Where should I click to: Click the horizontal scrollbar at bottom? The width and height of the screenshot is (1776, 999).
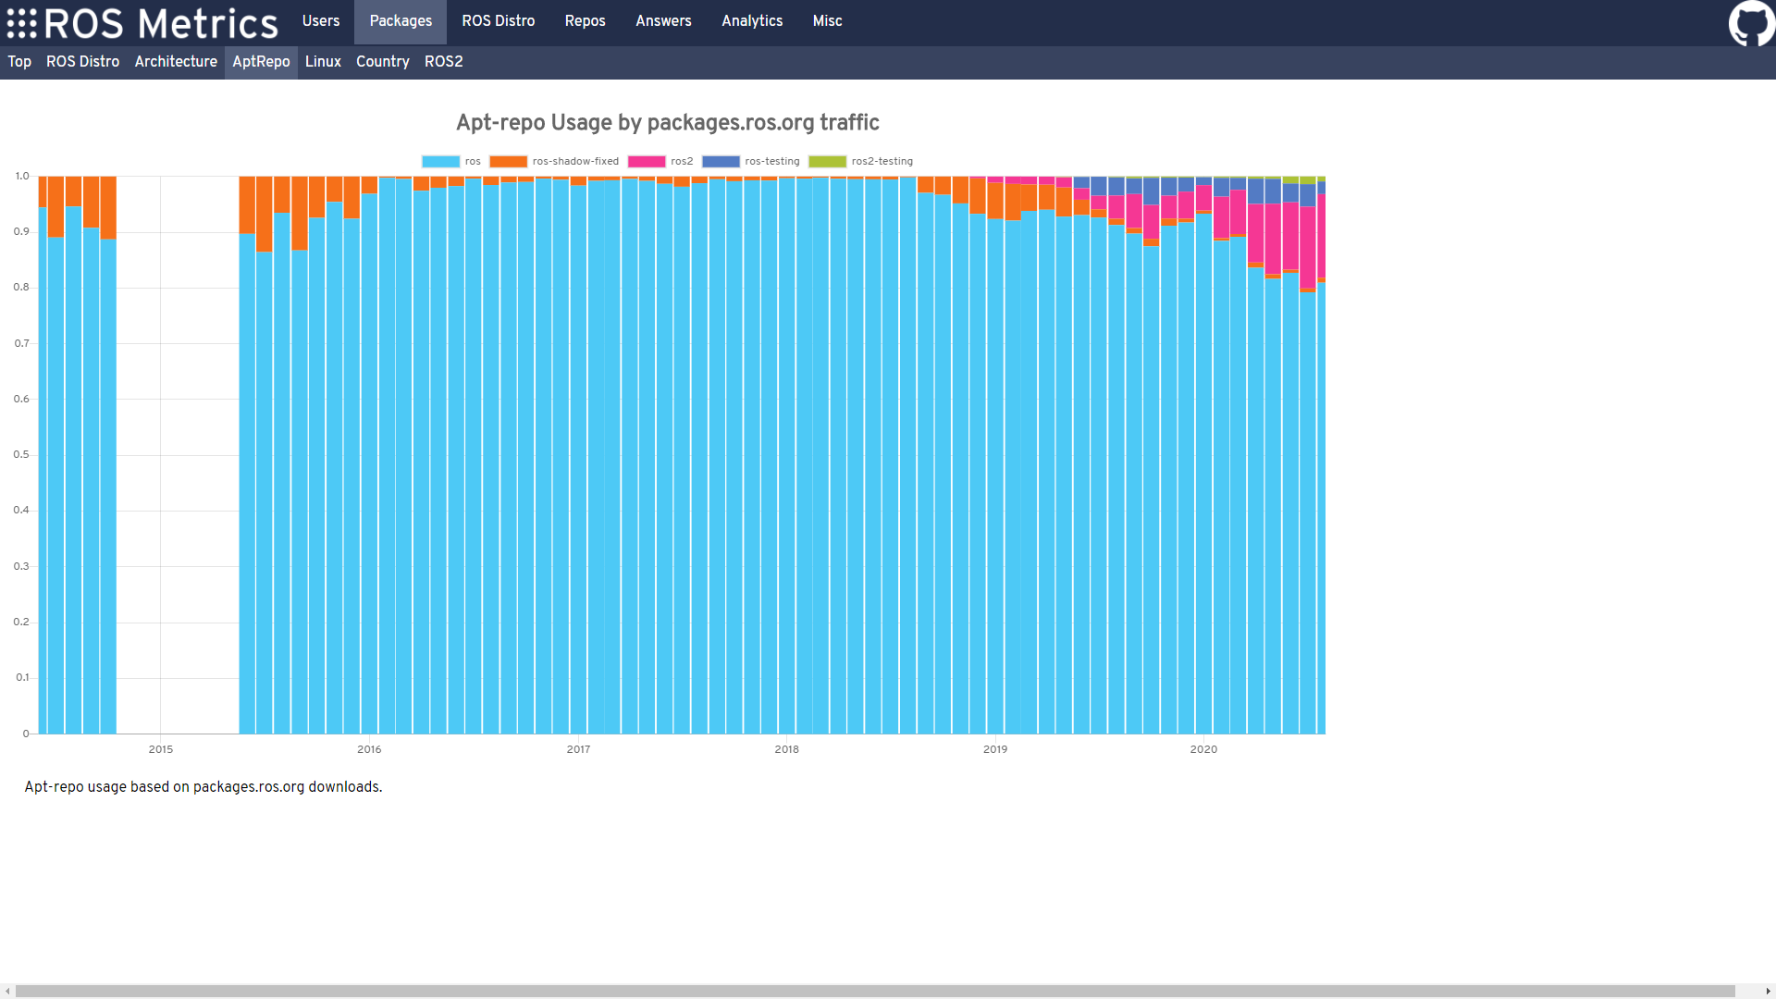(874, 991)
